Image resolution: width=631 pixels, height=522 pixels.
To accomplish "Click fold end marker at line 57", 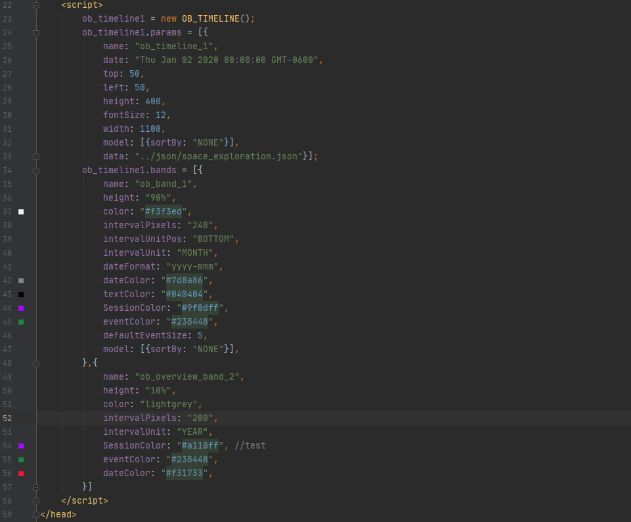I will pyautogui.click(x=36, y=487).
